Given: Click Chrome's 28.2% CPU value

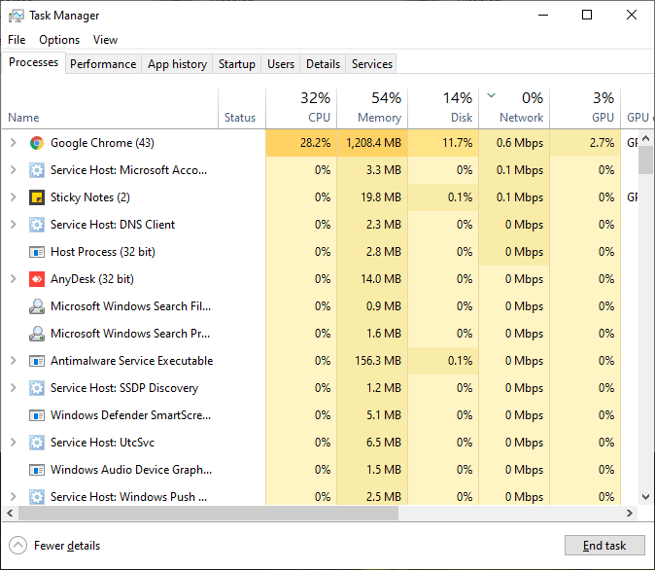Looking at the screenshot, I should pos(316,143).
